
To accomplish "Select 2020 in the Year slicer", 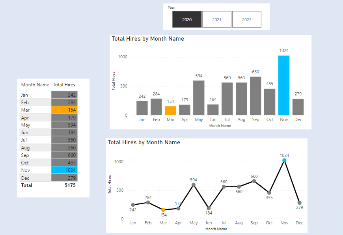I will tap(187, 20).
